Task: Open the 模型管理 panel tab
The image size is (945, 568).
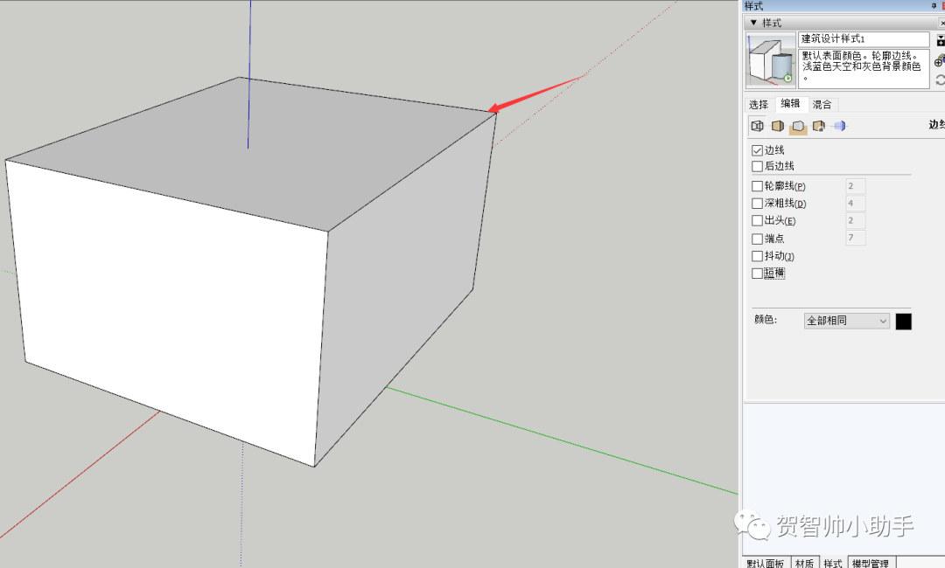Action: click(x=871, y=563)
